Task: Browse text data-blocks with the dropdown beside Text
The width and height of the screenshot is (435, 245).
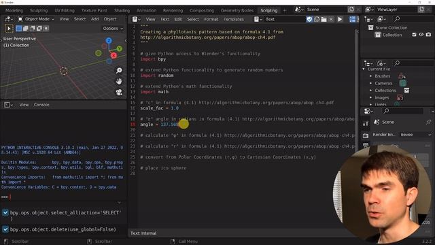Action: [x=258, y=19]
